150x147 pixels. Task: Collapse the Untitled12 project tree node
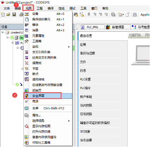point(3,32)
